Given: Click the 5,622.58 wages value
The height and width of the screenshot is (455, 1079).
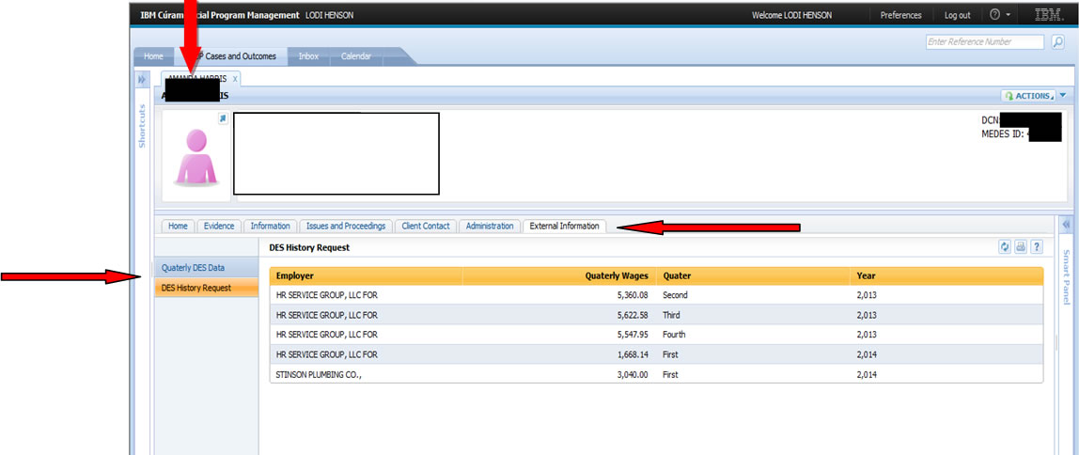Looking at the screenshot, I should (x=631, y=315).
